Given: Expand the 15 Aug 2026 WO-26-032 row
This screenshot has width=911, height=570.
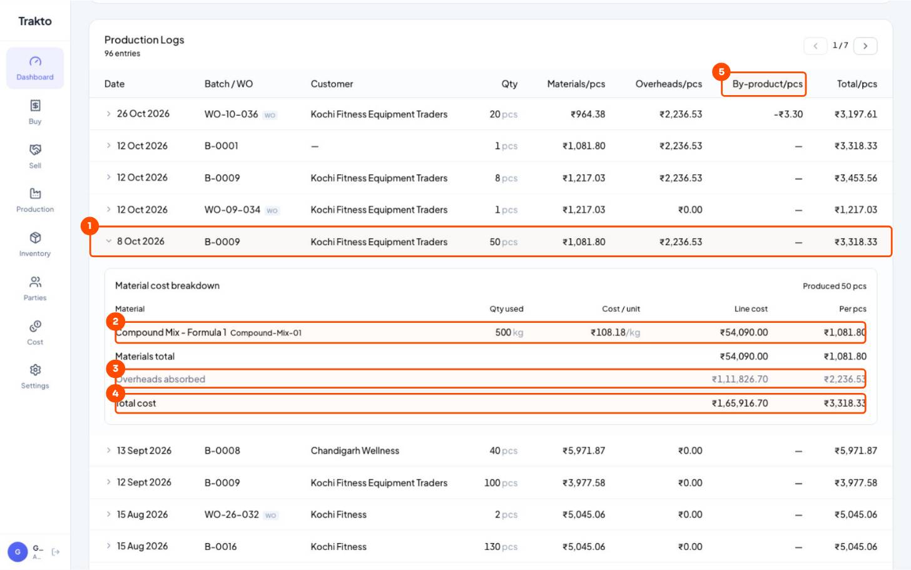Looking at the screenshot, I should [x=108, y=514].
